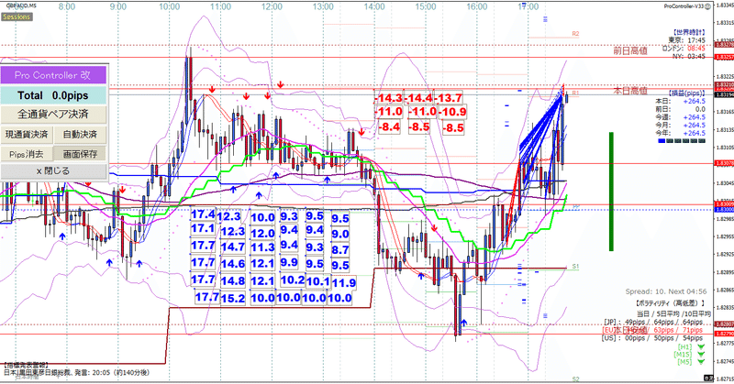
Task: Click the blue up arrow beside the lowest candle
Action: tap(464, 323)
